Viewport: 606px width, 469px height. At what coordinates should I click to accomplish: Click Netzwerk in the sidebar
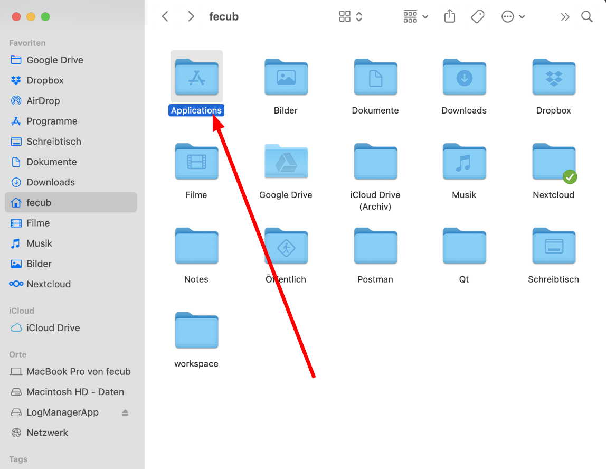(x=47, y=433)
